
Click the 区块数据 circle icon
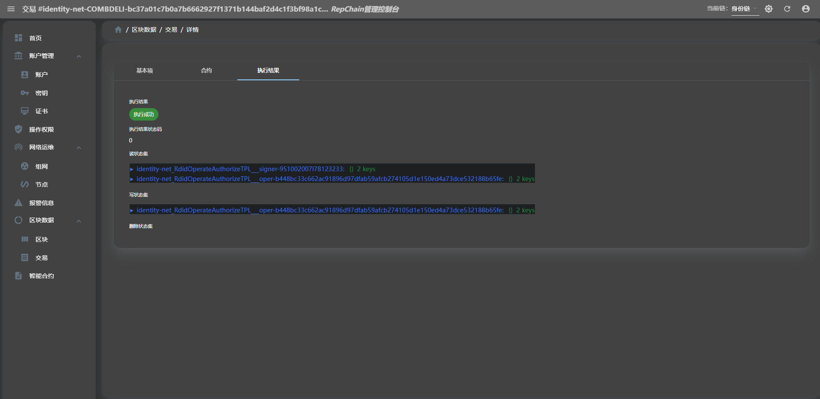click(x=18, y=220)
